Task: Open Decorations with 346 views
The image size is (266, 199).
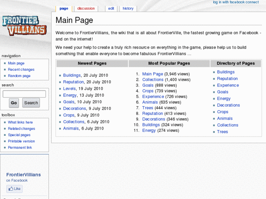Action: [154, 119]
